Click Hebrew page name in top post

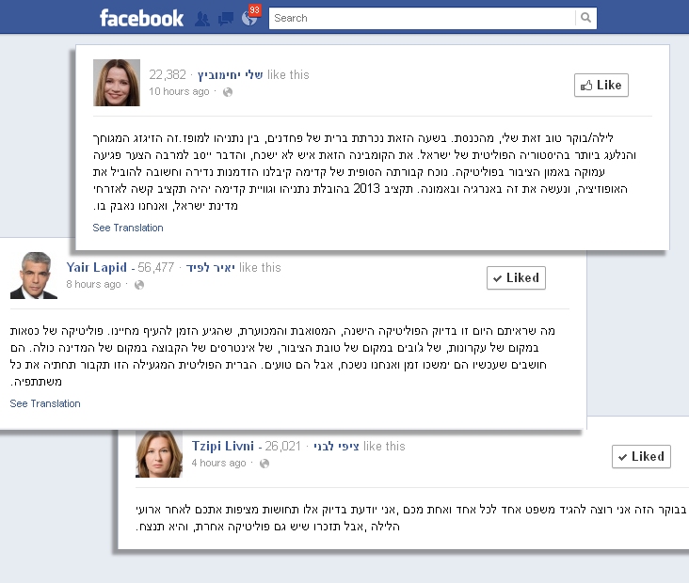231,75
